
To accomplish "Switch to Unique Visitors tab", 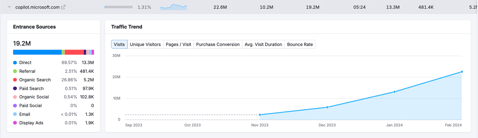I will (145, 44).
